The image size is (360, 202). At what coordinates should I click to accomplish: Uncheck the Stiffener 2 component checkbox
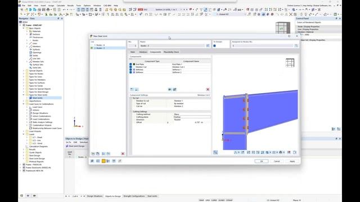click(x=130, y=72)
